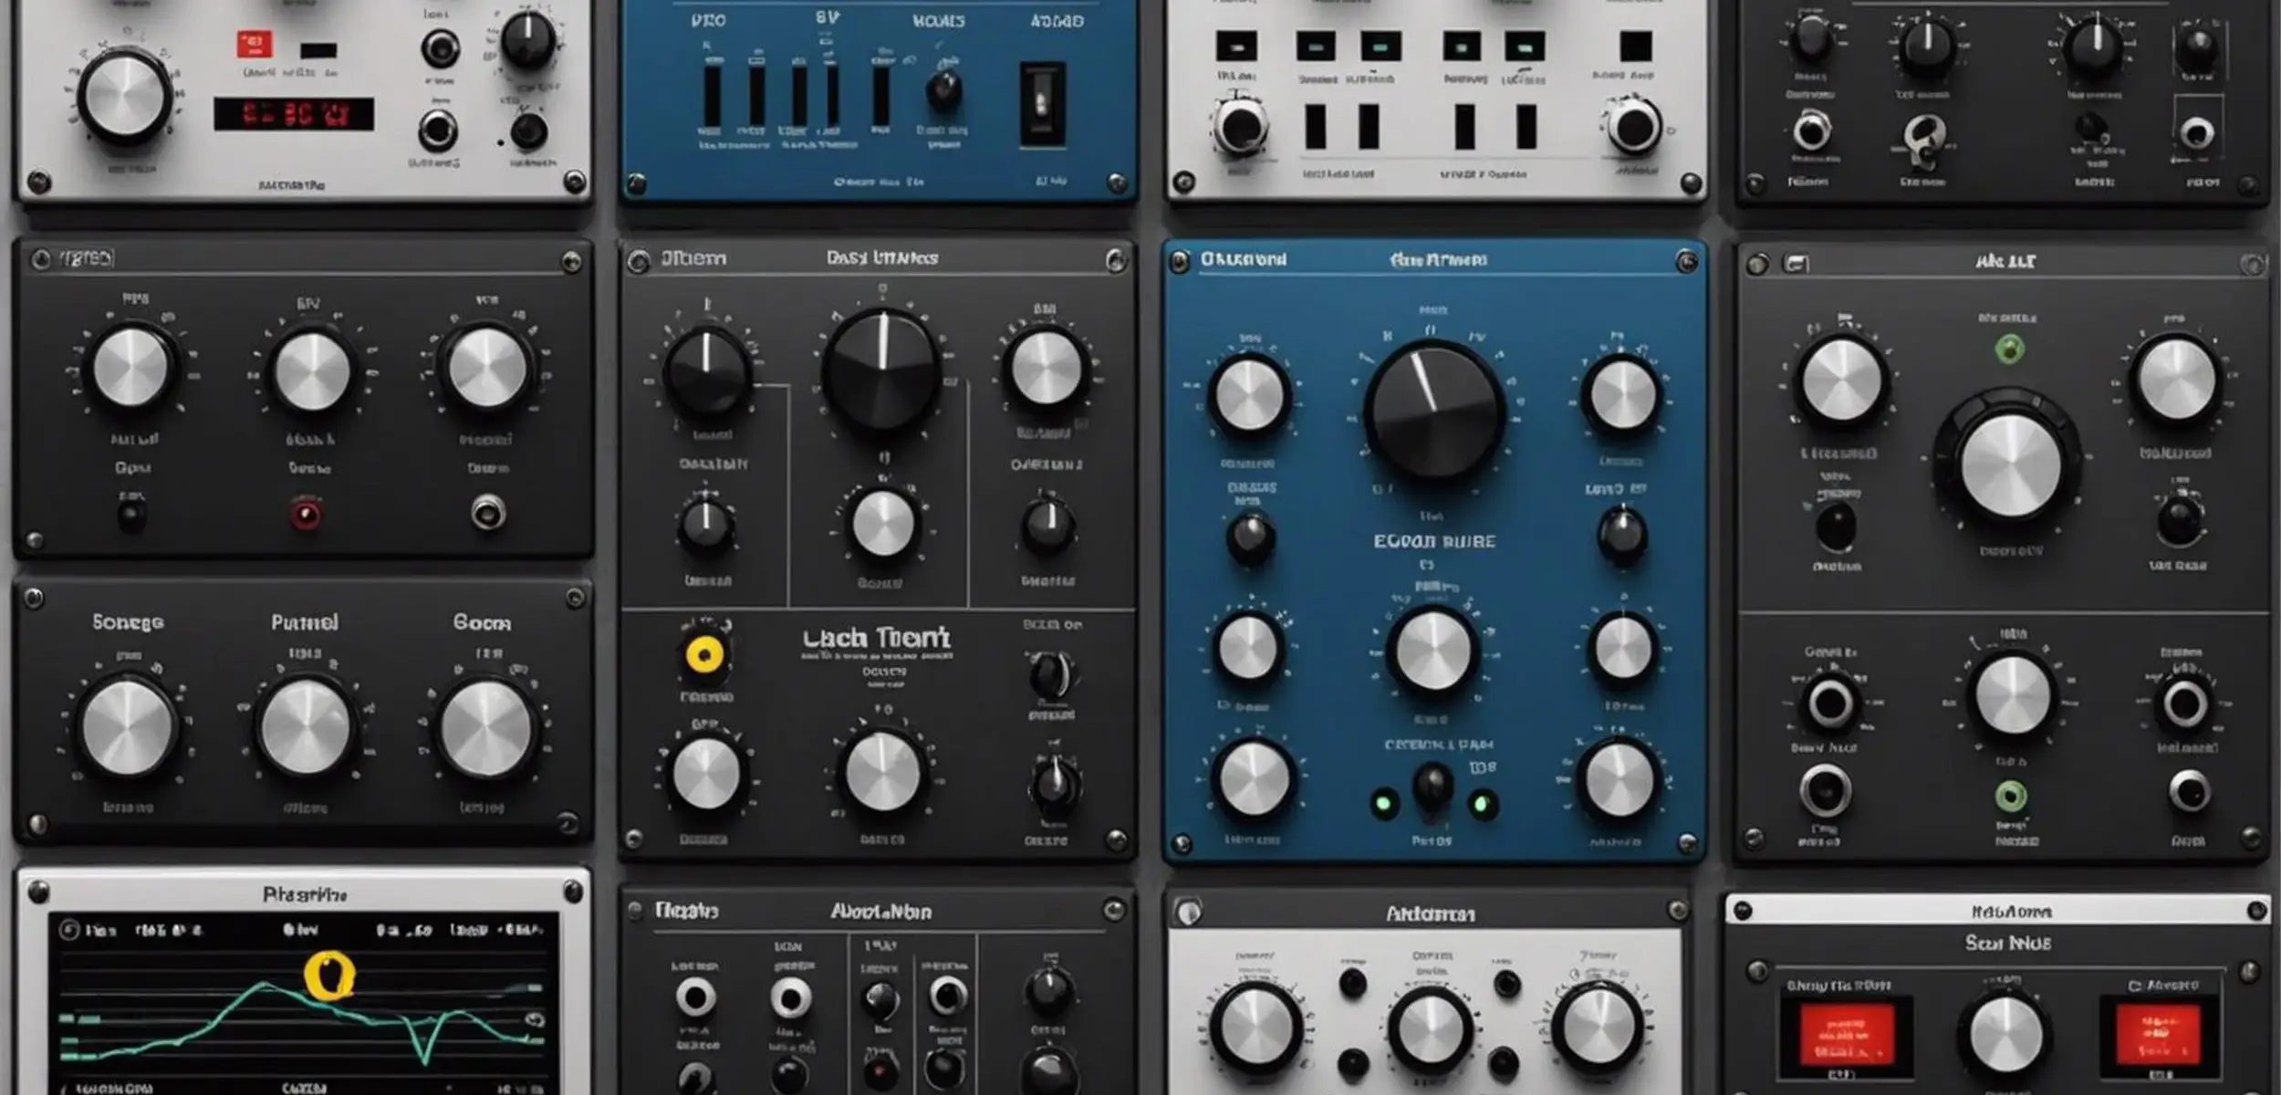Screen dimensions: 2281x1095
Task: Flip the rocker switch on the top blue panel
Action: tap(1042, 103)
